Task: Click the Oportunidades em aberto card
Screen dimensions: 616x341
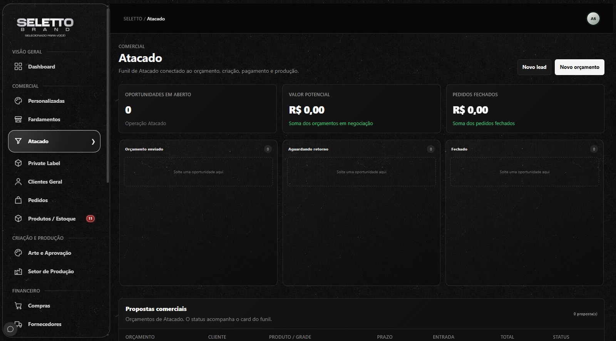Action: pos(198,109)
